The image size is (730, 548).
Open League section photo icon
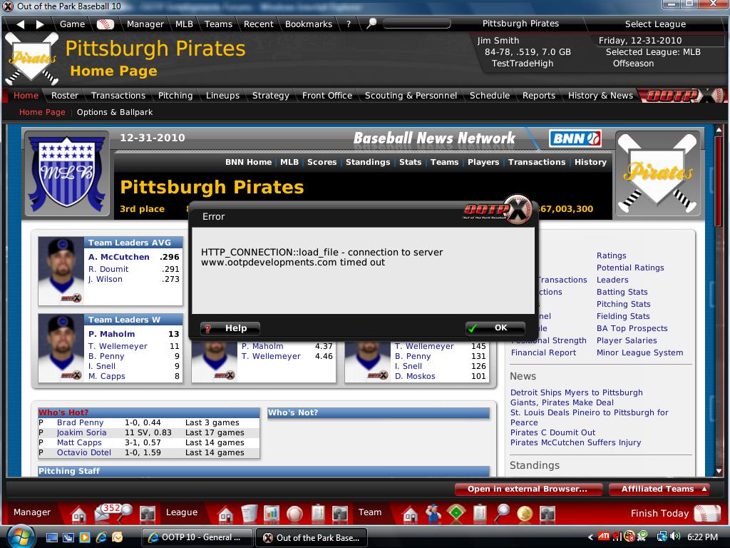point(340,514)
